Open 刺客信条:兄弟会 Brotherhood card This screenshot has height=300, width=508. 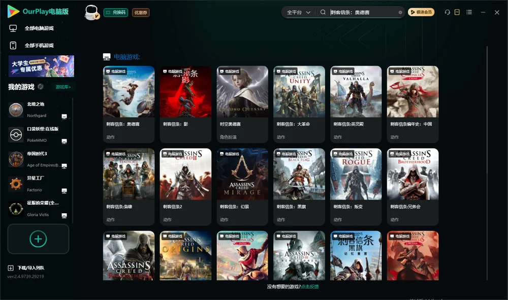(412, 186)
